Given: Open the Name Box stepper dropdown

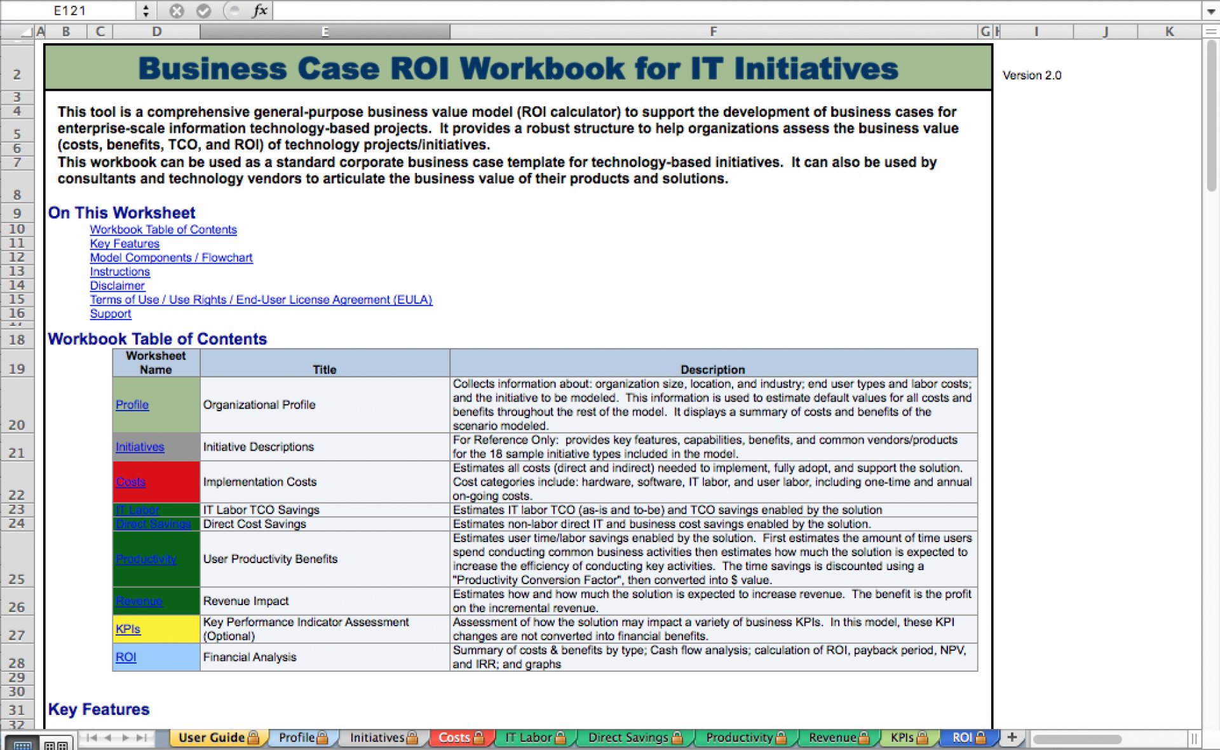Looking at the screenshot, I should coord(146,11).
